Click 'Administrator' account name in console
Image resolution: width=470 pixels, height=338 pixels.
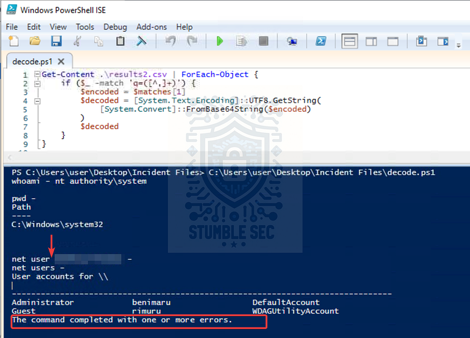tap(42, 302)
